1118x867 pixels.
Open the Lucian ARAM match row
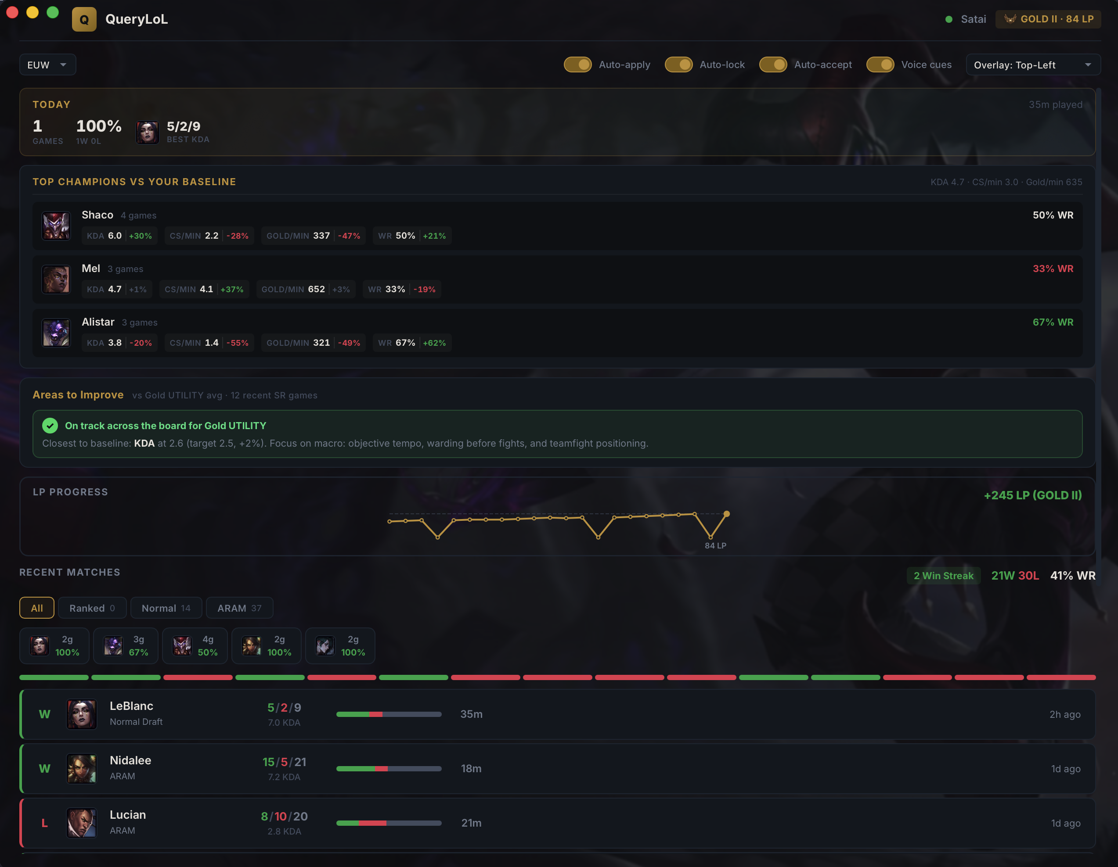click(x=558, y=823)
